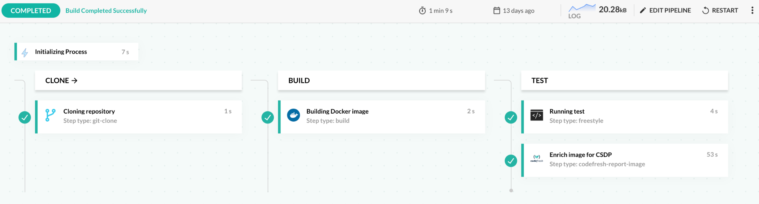
Task: Click the git branch icon for Cloning repository
Action: 50,115
